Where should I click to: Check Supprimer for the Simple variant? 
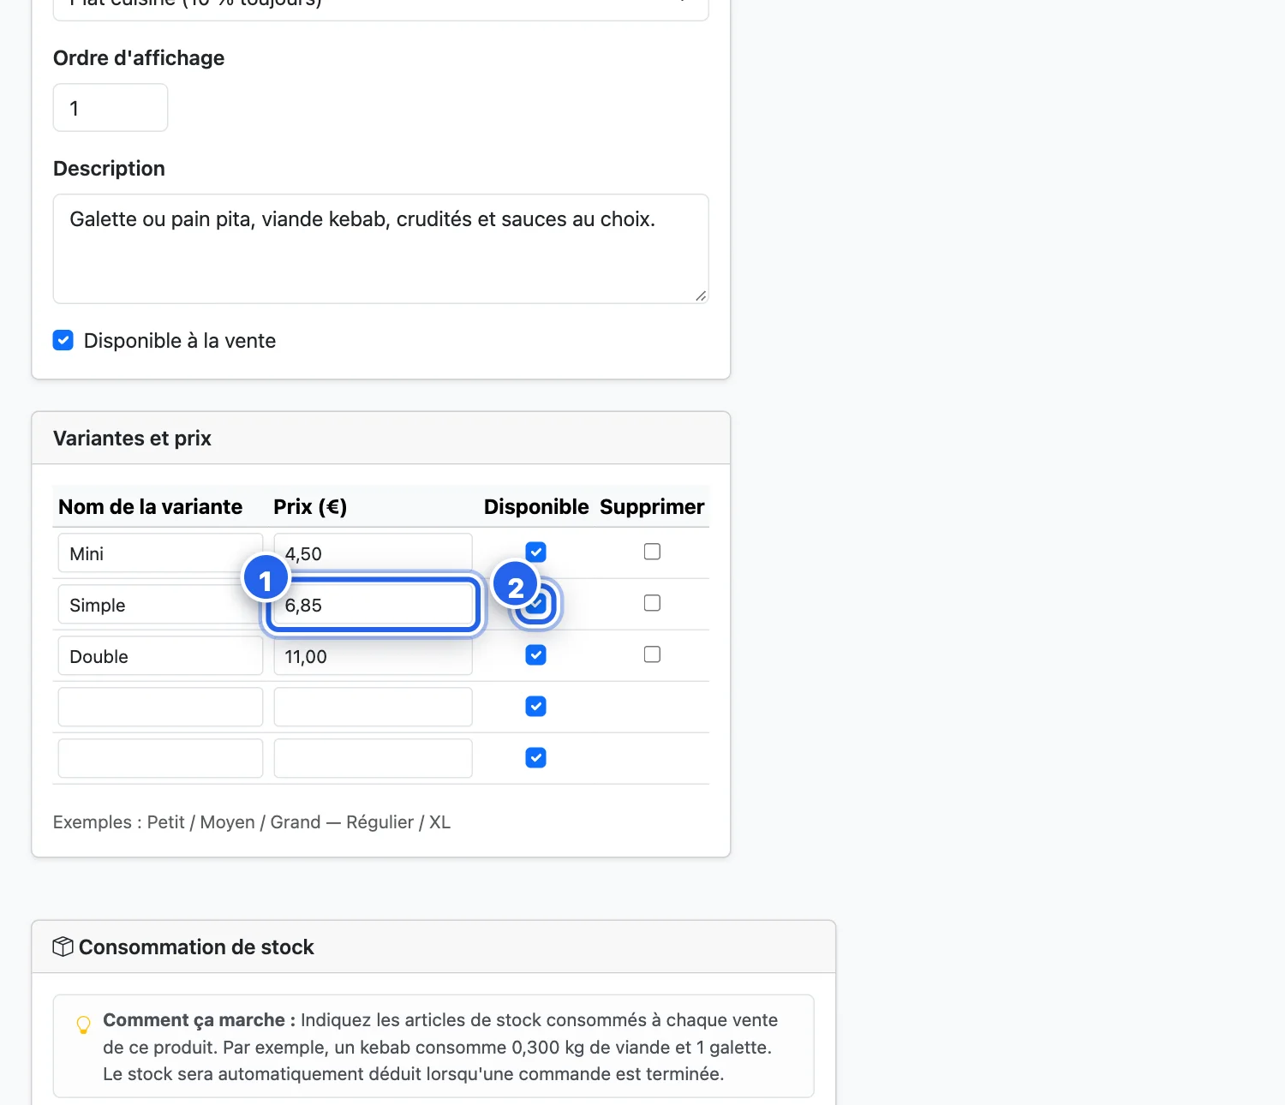click(652, 603)
